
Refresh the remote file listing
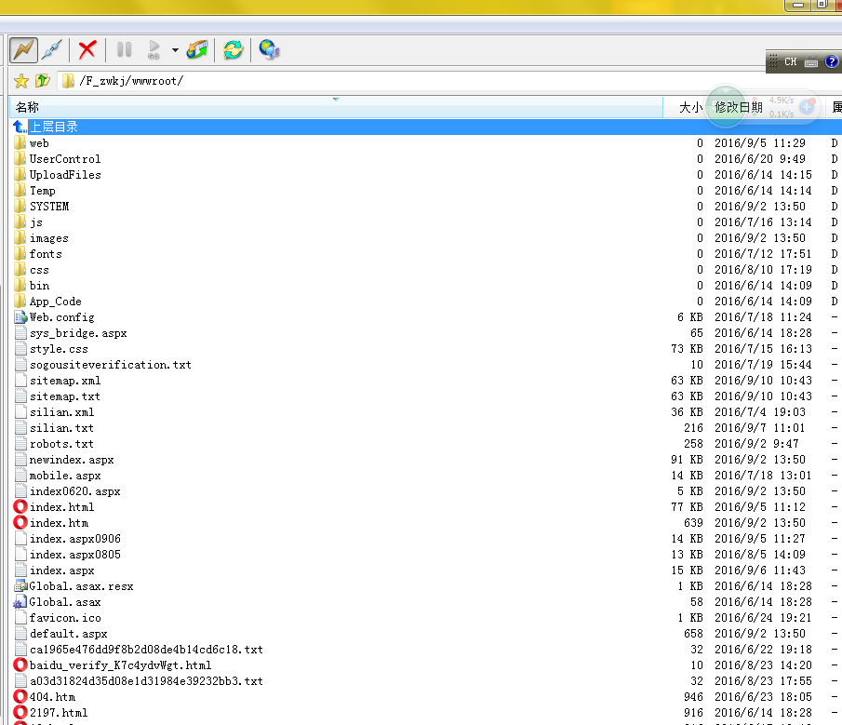point(233,49)
